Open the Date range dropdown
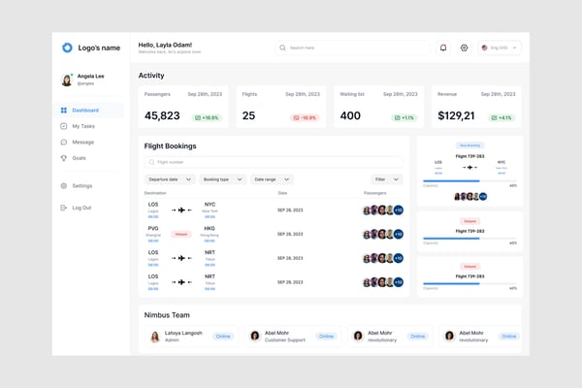582x388 pixels. point(272,179)
